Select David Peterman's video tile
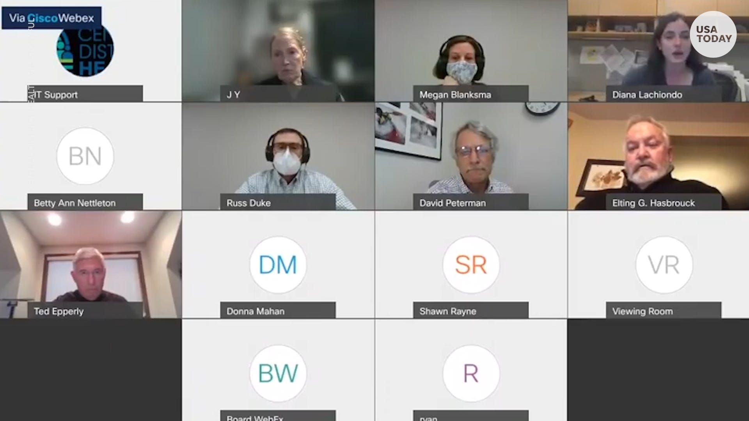The height and width of the screenshot is (421, 749). (x=471, y=156)
